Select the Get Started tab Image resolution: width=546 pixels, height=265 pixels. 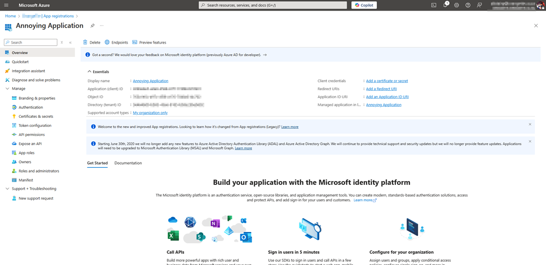(x=97, y=163)
